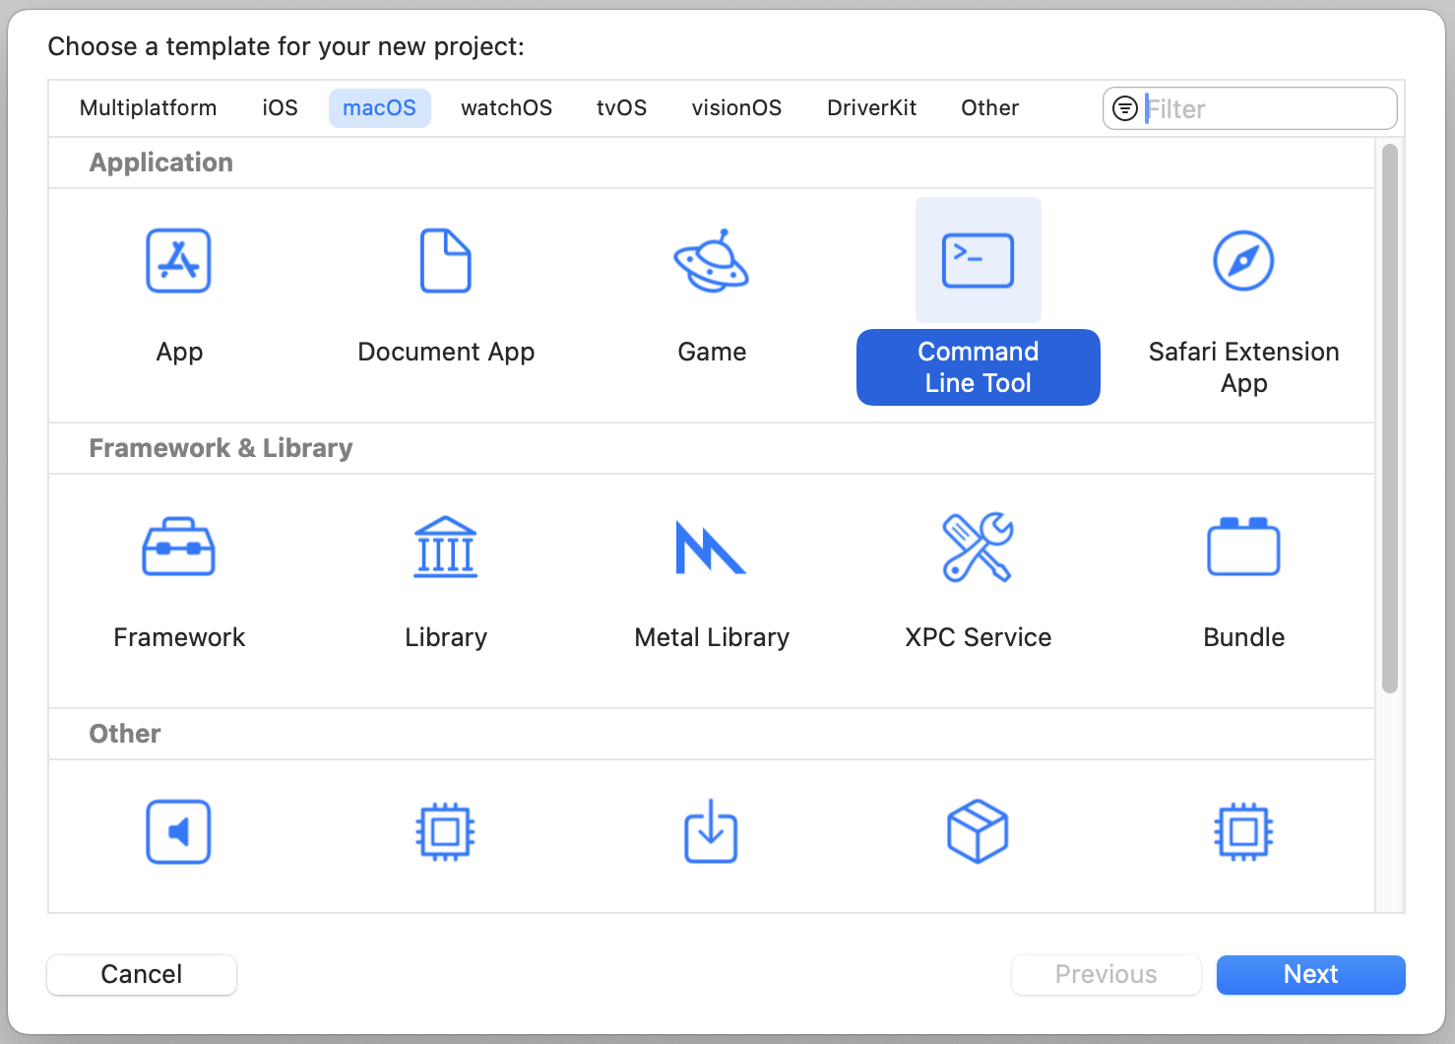Image resolution: width=1455 pixels, height=1044 pixels.
Task: Click the "Bundle" template label
Action: (1244, 637)
